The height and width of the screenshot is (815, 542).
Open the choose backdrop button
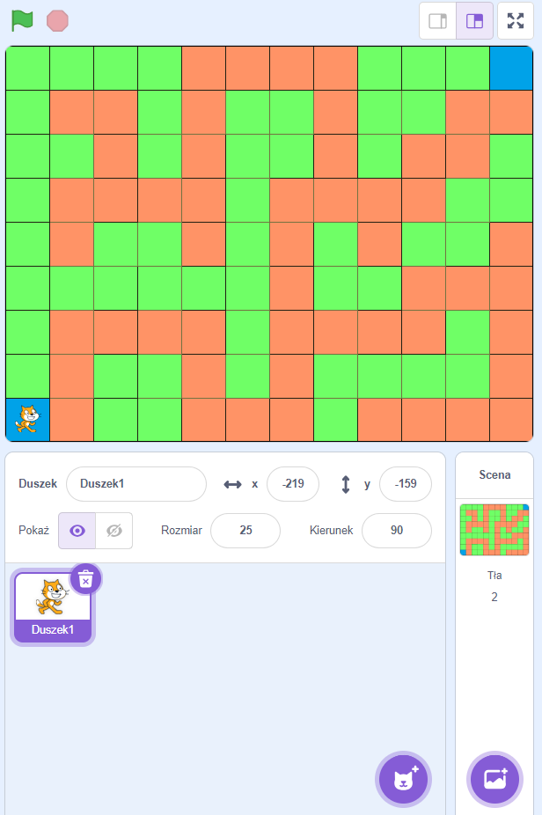[494, 779]
